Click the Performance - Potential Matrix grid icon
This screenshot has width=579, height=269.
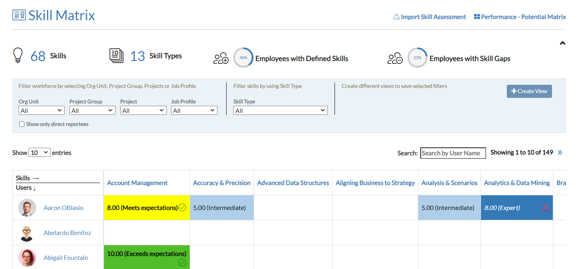(x=477, y=17)
